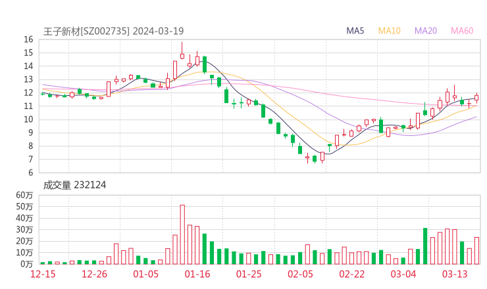
Task: Click the 01-16 date axis label
Action: (197, 274)
